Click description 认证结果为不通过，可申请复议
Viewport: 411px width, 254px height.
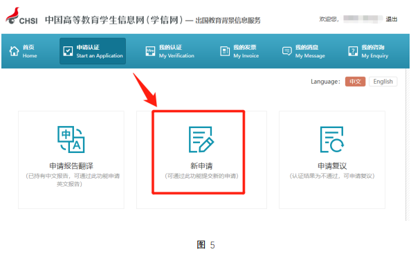tap(332, 176)
